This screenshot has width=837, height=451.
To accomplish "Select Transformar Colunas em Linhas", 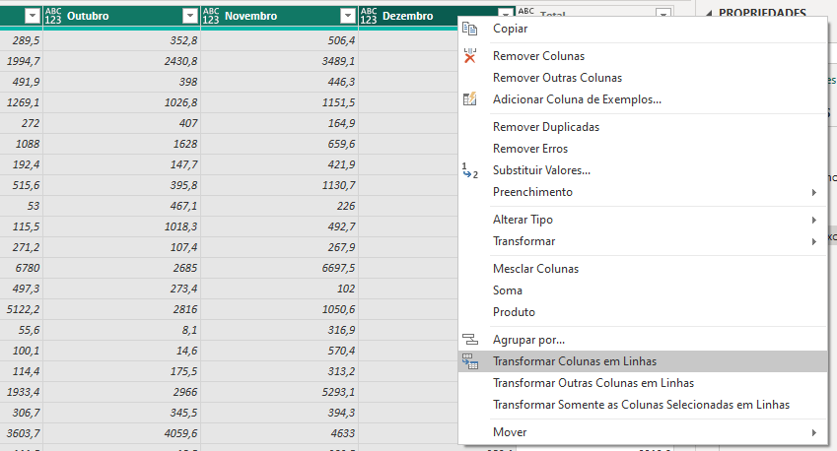I will 643,361.
